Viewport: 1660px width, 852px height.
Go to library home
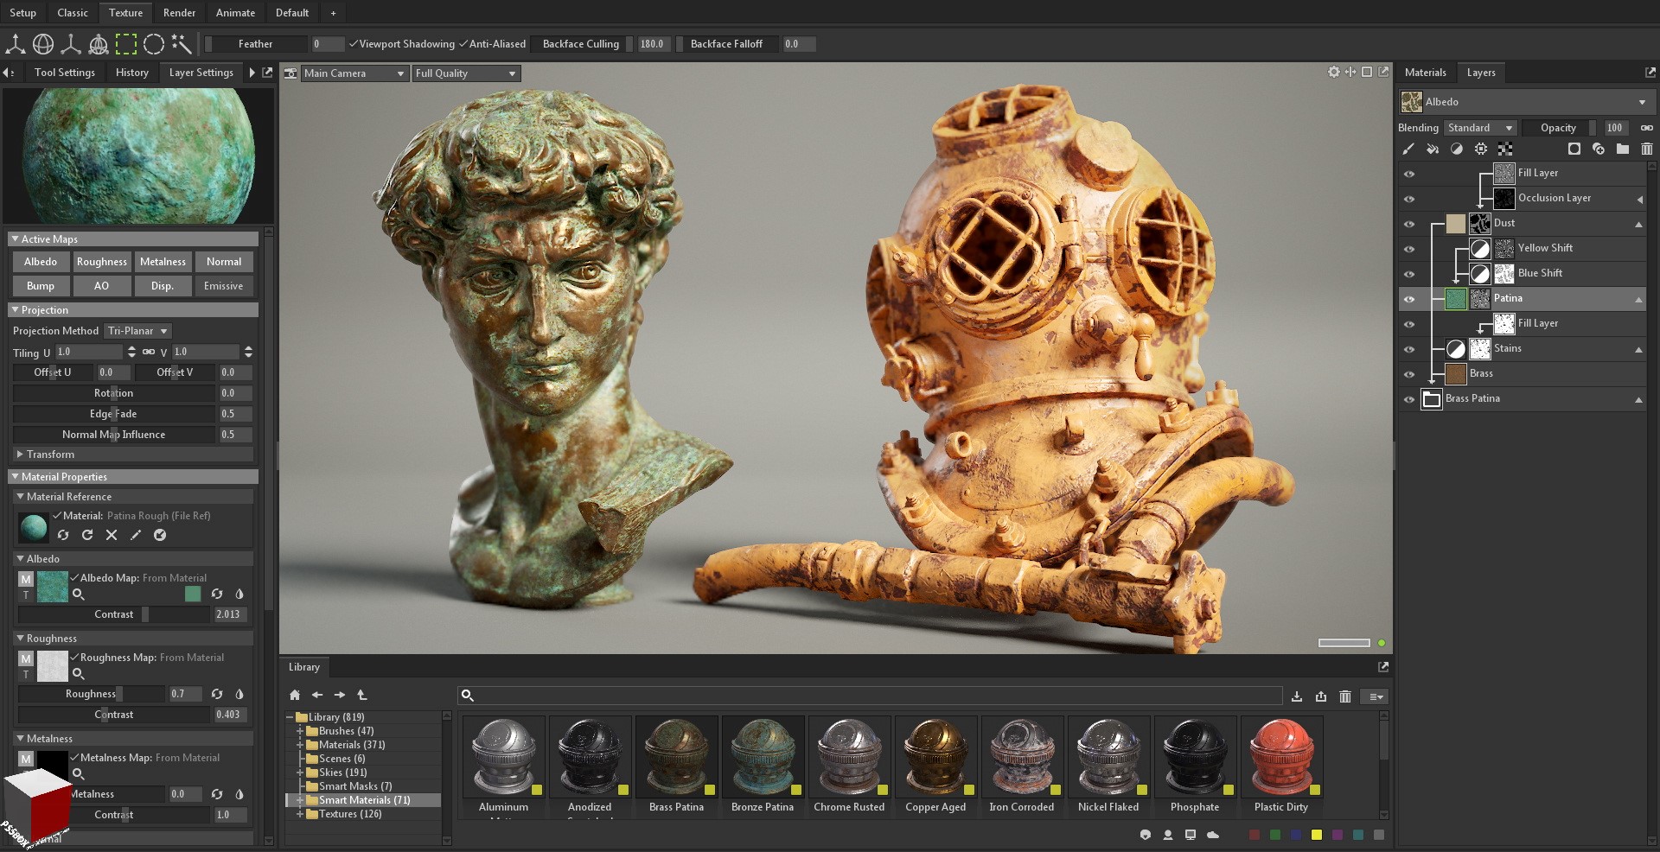(x=295, y=695)
